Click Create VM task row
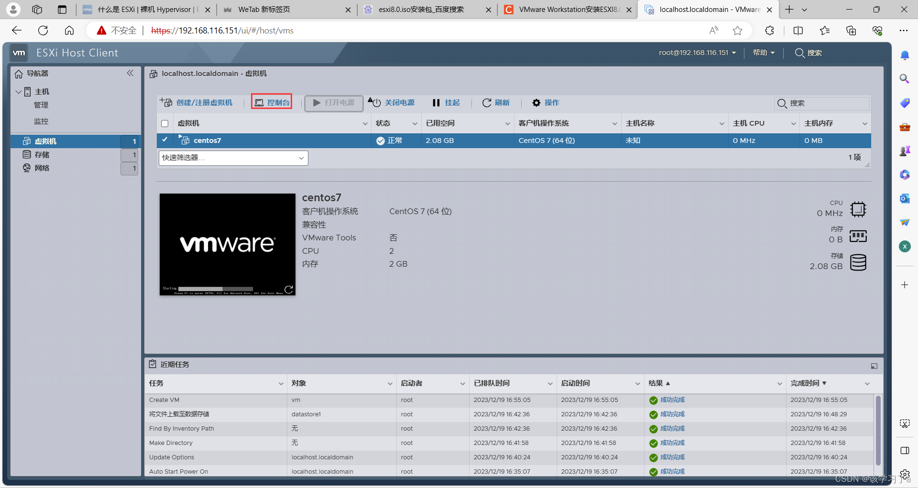Screen dimensions: 918x488 (x=510, y=400)
